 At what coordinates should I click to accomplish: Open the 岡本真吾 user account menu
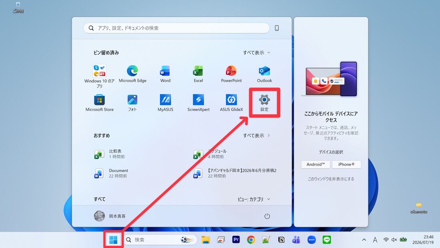click(110, 216)
